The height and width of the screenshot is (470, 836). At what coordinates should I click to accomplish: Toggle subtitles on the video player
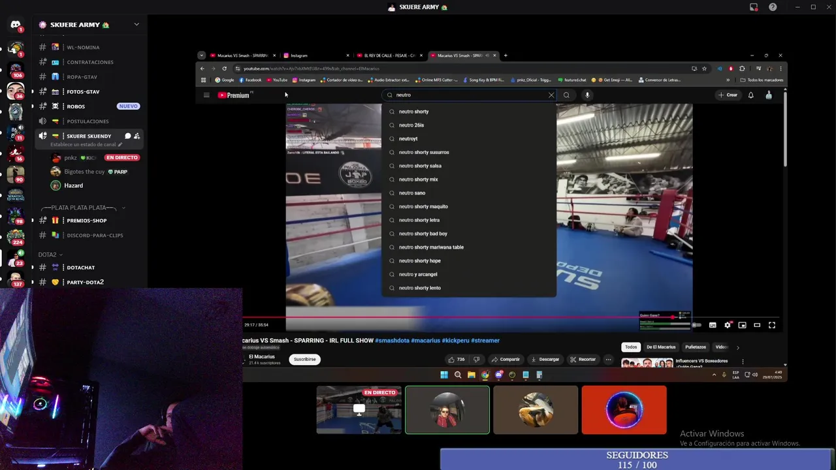point(713,325)
